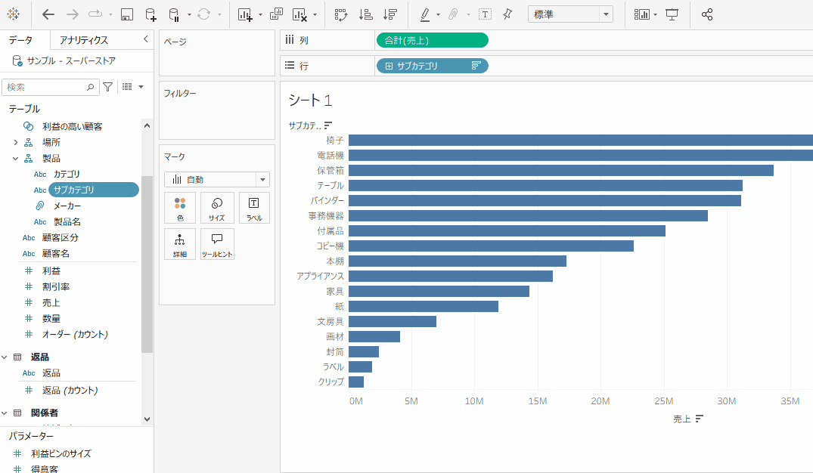Click the ラベル button in Marks card

point(254,208)
